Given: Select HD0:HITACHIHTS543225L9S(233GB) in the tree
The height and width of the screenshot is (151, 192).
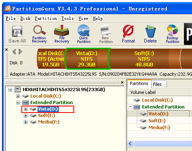Looking at the screenshot, I should pyautogui.click(x=64, y=89).
